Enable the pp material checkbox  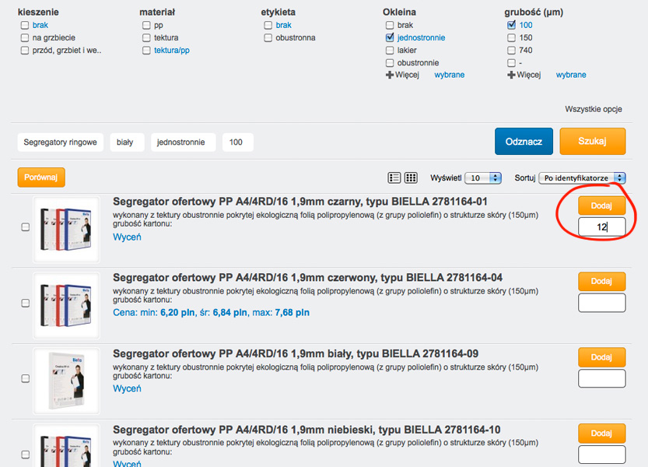(x=146, y=25)
